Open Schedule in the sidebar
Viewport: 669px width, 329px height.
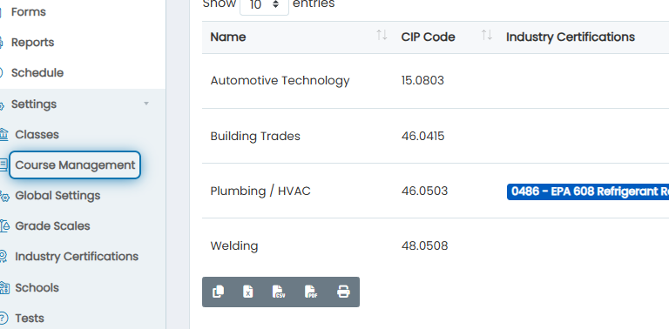coord(37,73)
